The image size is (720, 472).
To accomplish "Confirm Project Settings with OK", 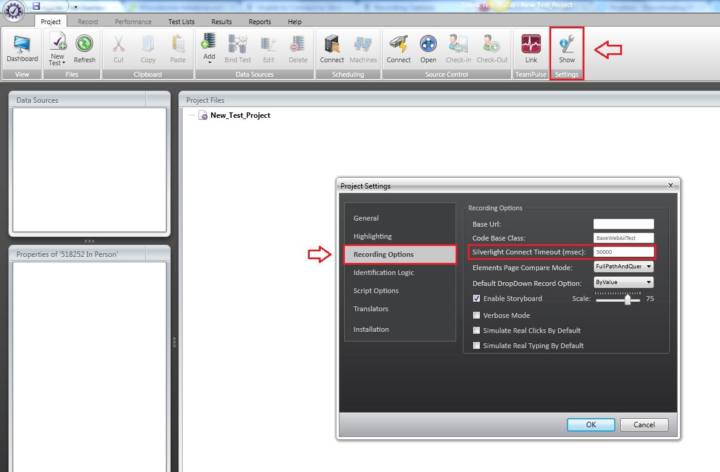I will tap(591, 425).
